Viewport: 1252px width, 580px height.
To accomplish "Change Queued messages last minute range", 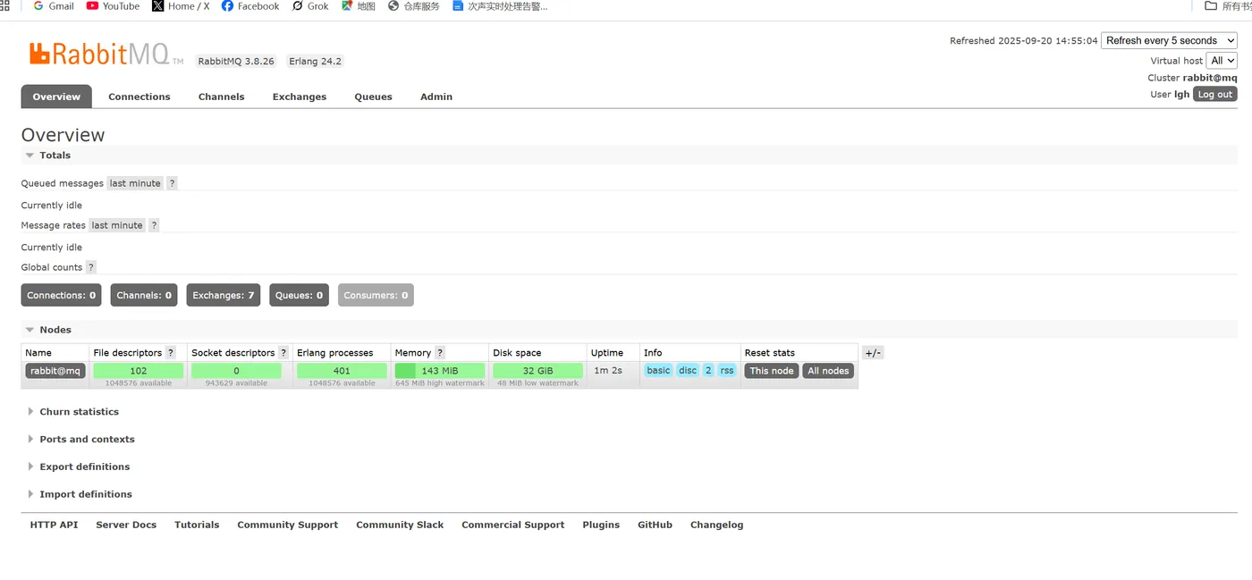I will tap(135, 183).
